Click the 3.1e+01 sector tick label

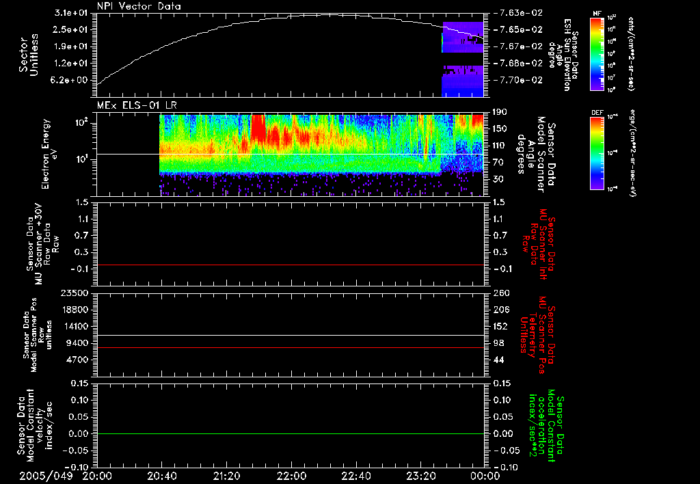coord(71,13)
